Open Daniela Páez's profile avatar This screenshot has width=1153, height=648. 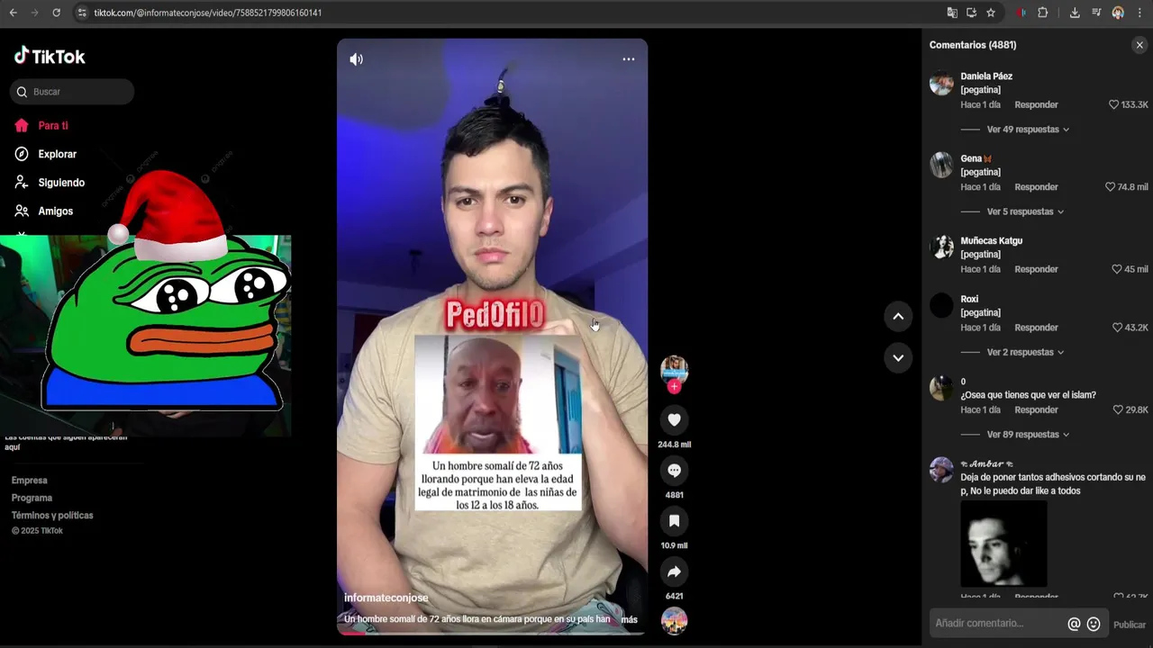941,84
